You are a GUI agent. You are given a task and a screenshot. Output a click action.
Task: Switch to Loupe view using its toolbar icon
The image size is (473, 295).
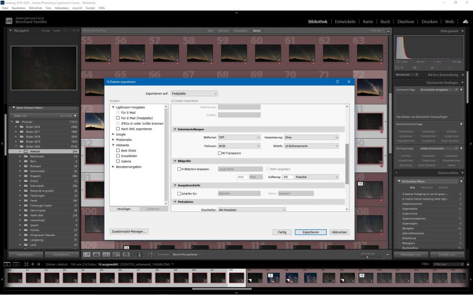tap(96, 254)
